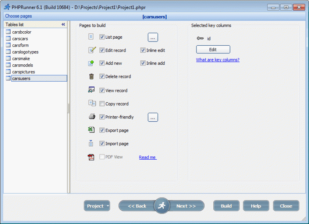309x224 pixels.
Task: Click the Printer-friendly printer icon
Action: [x=92, y=117]
